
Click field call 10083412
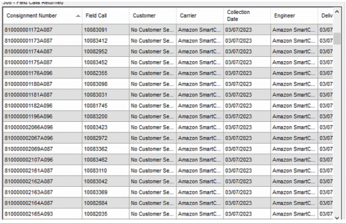coord(96,41)
